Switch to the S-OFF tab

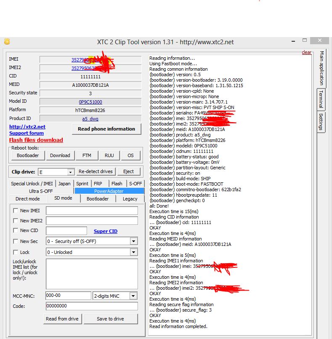click(x=135, y=184)
